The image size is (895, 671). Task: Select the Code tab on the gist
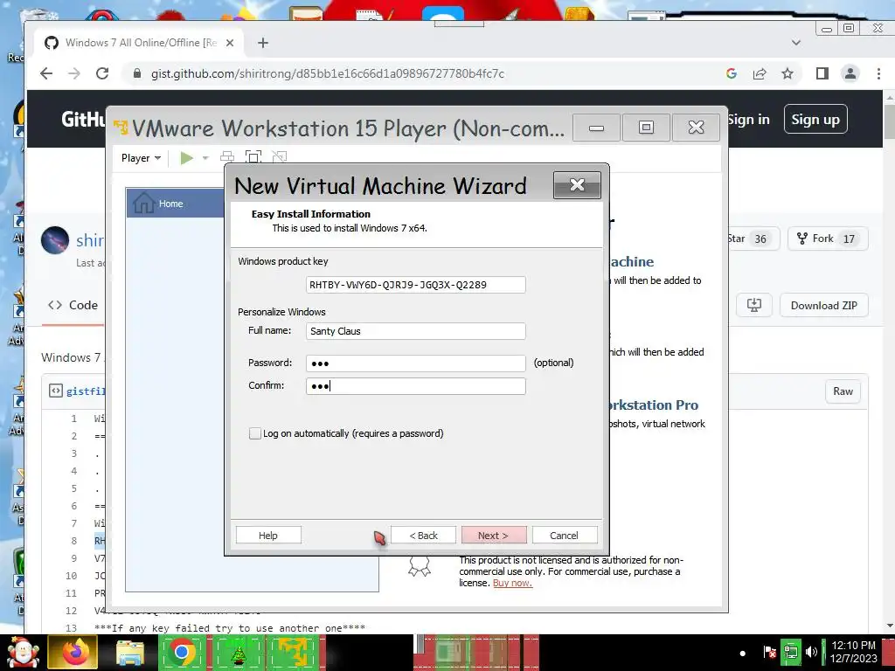tap(73, 305)
